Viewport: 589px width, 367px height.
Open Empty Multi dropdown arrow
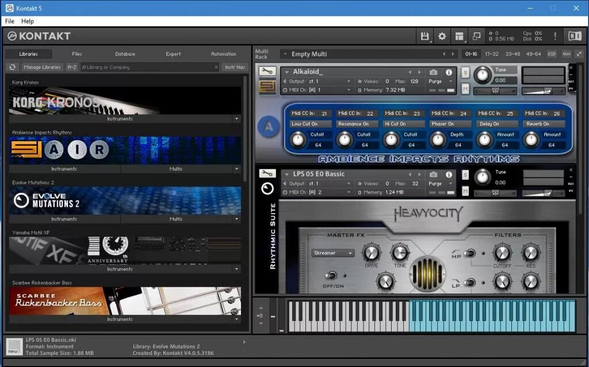285,54
